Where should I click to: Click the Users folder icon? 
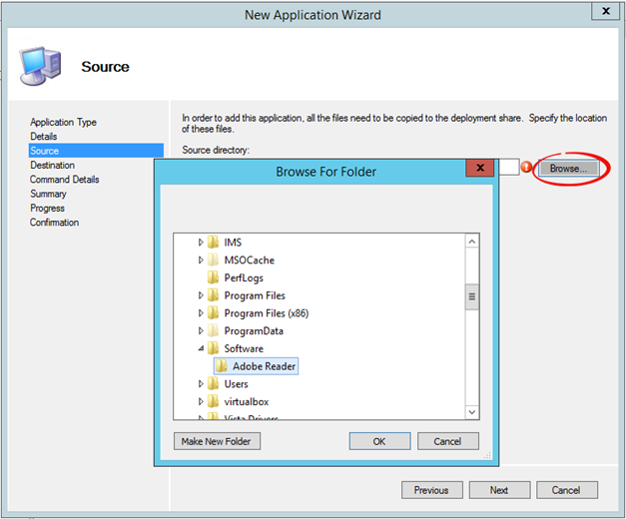click(213, 383)
